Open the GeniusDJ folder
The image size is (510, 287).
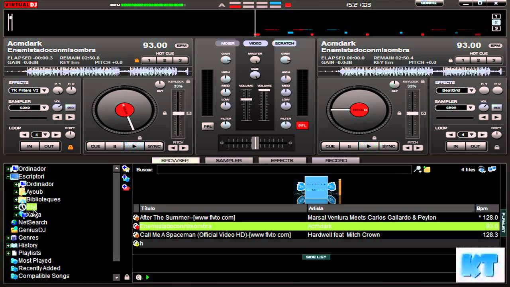(28, 230)
